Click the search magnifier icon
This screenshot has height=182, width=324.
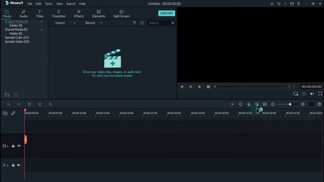pos(173,23)
